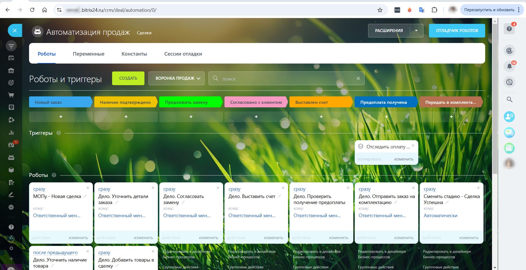The image size is (526, 270).
Task: Switch to the Переменные tab
Action: 89,54
